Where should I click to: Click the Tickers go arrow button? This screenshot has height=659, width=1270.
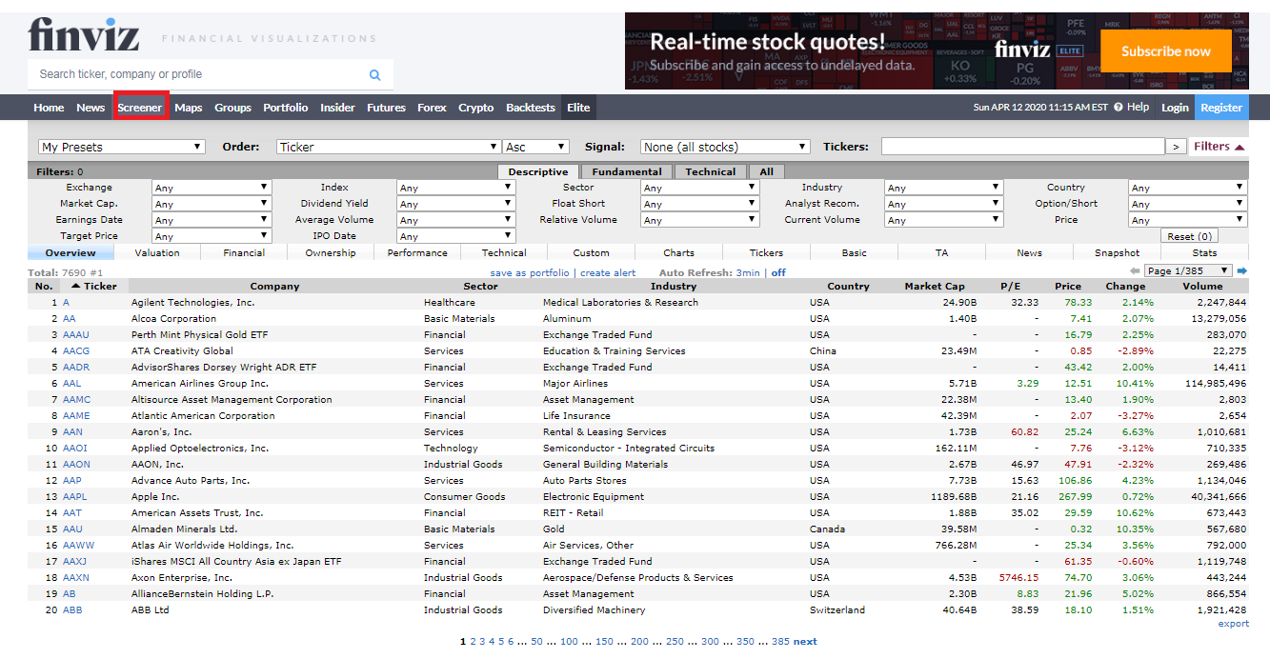(1177, 147)
